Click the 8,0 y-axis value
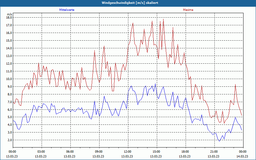 pos(10,94)
